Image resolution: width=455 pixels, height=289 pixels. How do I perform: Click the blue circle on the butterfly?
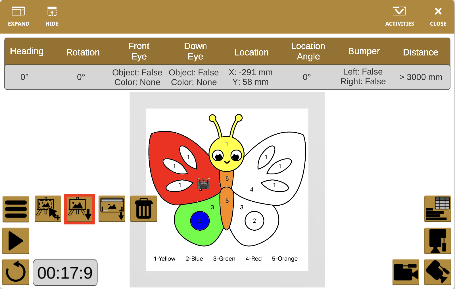[200, 221]
